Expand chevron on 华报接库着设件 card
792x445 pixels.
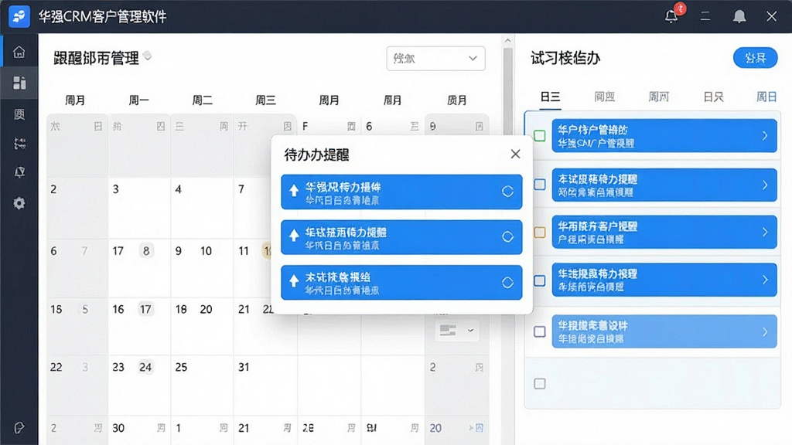click(765, 331)
